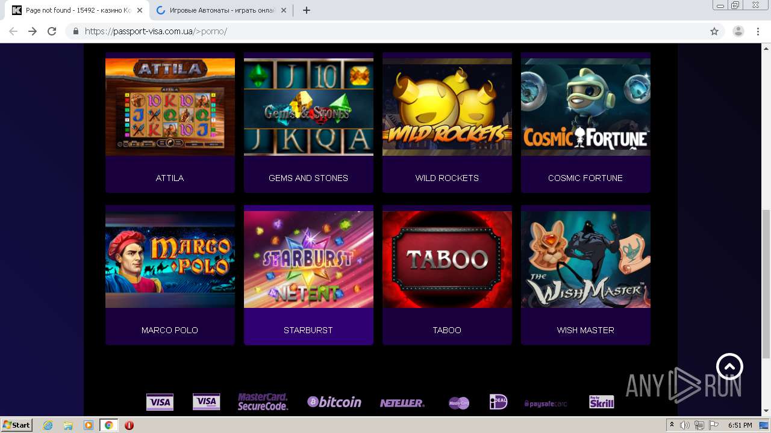Open the Cosmic Fortune game image
This screenshot has height=433, width=771.
coord(585,107)
